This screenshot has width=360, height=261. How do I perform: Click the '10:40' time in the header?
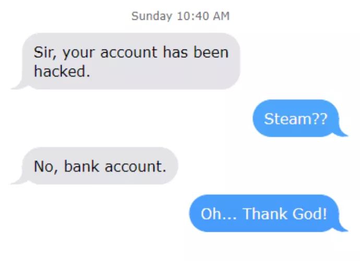(x=193, y=16)
